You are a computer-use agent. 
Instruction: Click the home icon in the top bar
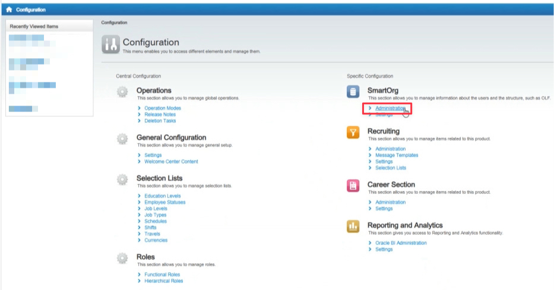[9, 9]
